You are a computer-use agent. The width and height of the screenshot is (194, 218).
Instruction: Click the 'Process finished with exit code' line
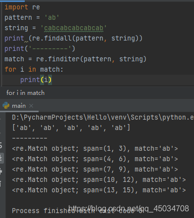[78, 211]
